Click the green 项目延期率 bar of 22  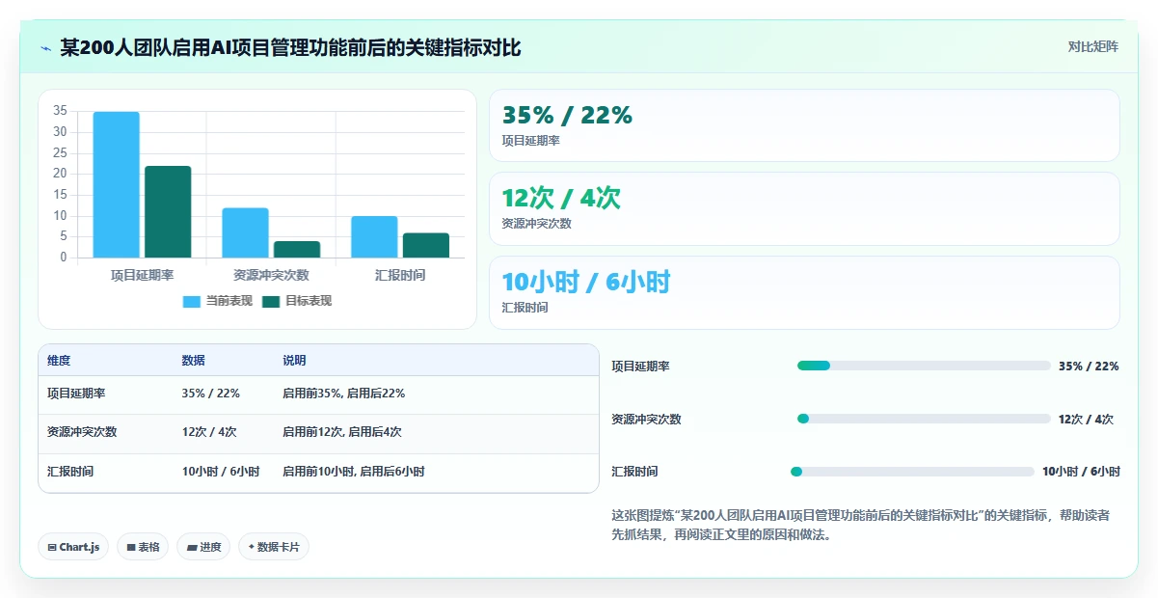coord(168,211)
